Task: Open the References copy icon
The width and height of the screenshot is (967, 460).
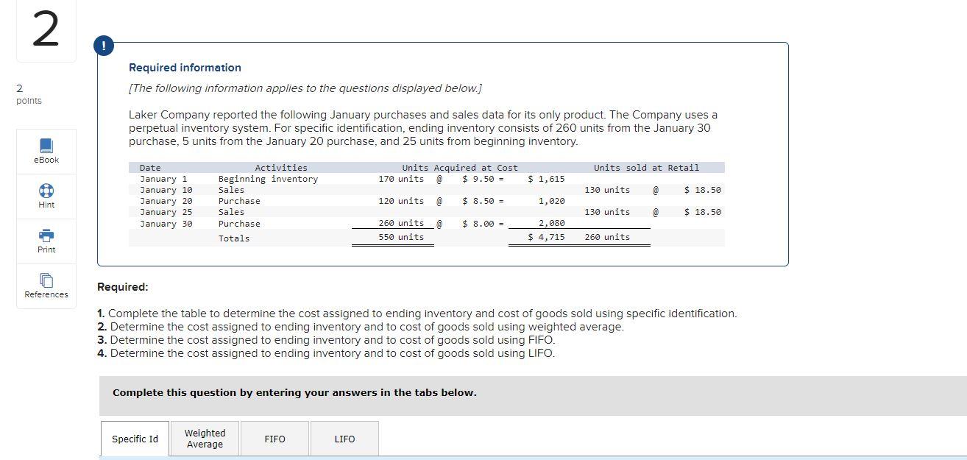Action: click(46, 280)
